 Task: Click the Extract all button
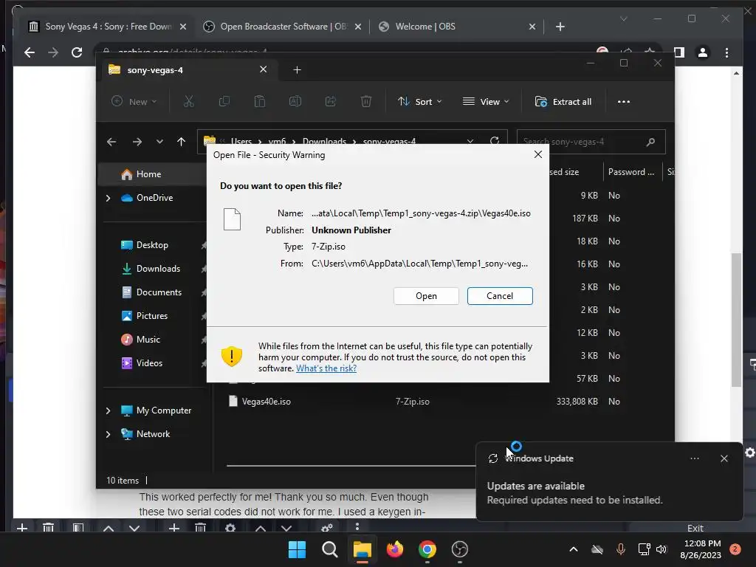click(563, 102)
